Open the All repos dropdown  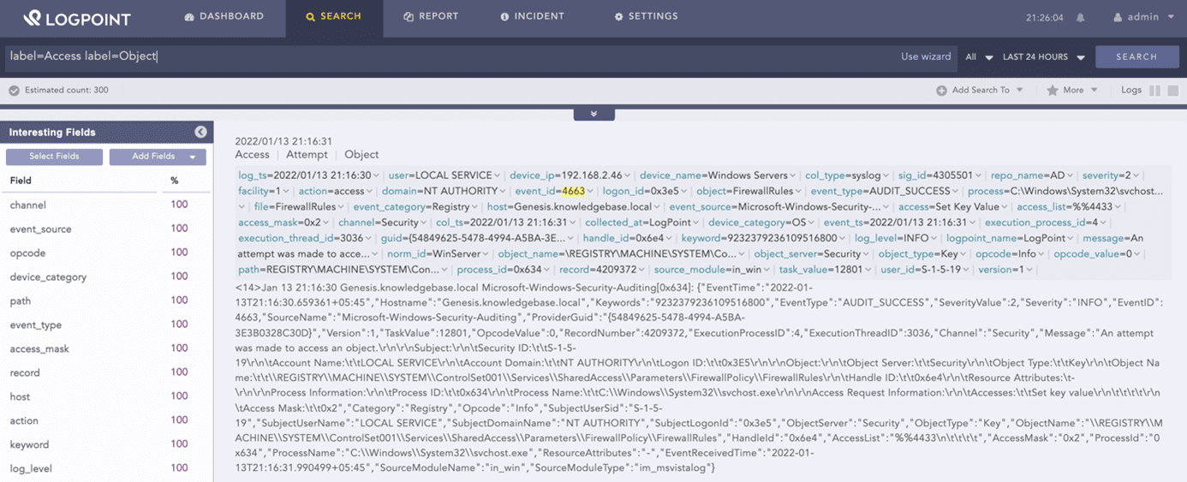pyautogui.click(x=979, y=57)
